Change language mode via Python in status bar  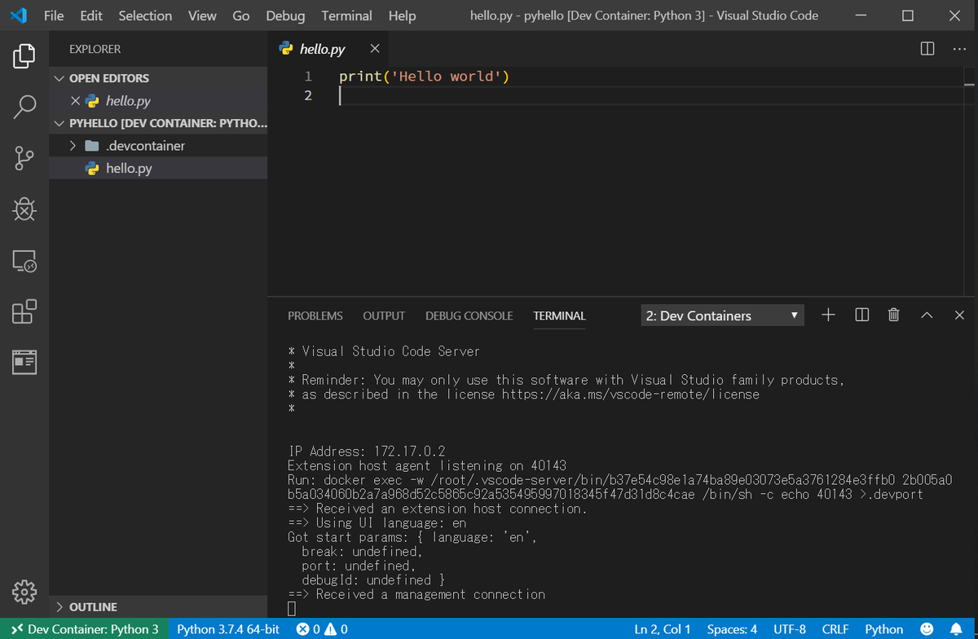click(883, 629)
